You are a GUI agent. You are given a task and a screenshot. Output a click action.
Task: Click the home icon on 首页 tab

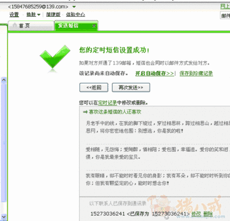coord(15,25)
